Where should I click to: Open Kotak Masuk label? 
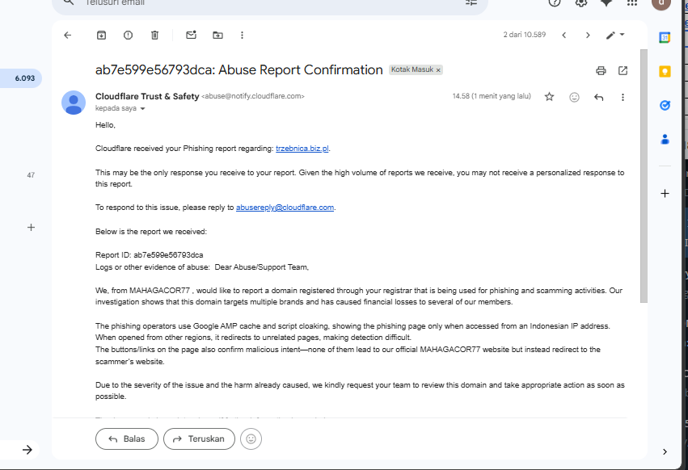tap(412, 69)
